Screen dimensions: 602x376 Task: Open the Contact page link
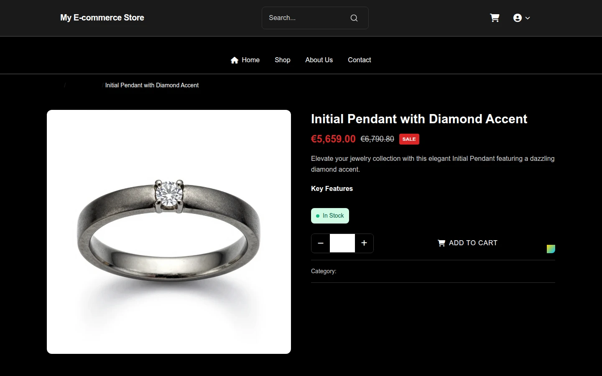click(360, 60)
